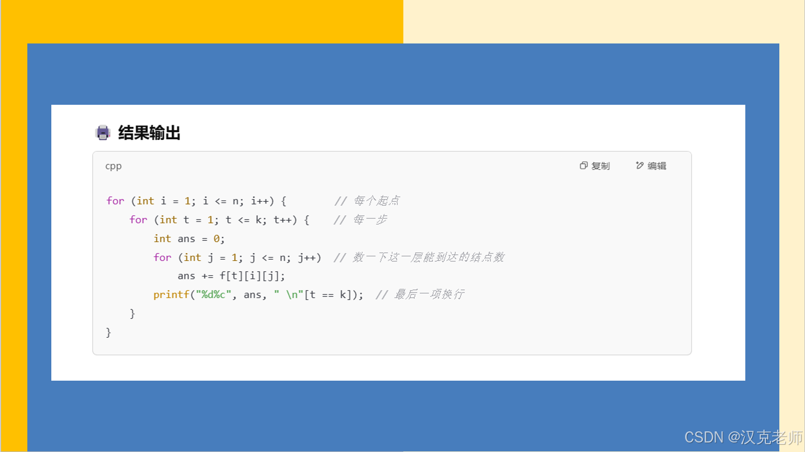Click the comment 每一步
This screenshot has height=452, width=805.
click(360, 220)
